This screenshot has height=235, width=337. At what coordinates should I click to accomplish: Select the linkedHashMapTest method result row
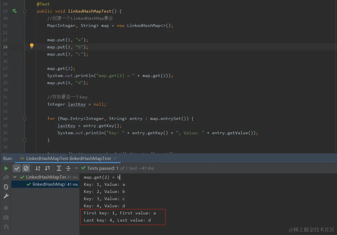[x=45, y=184]
